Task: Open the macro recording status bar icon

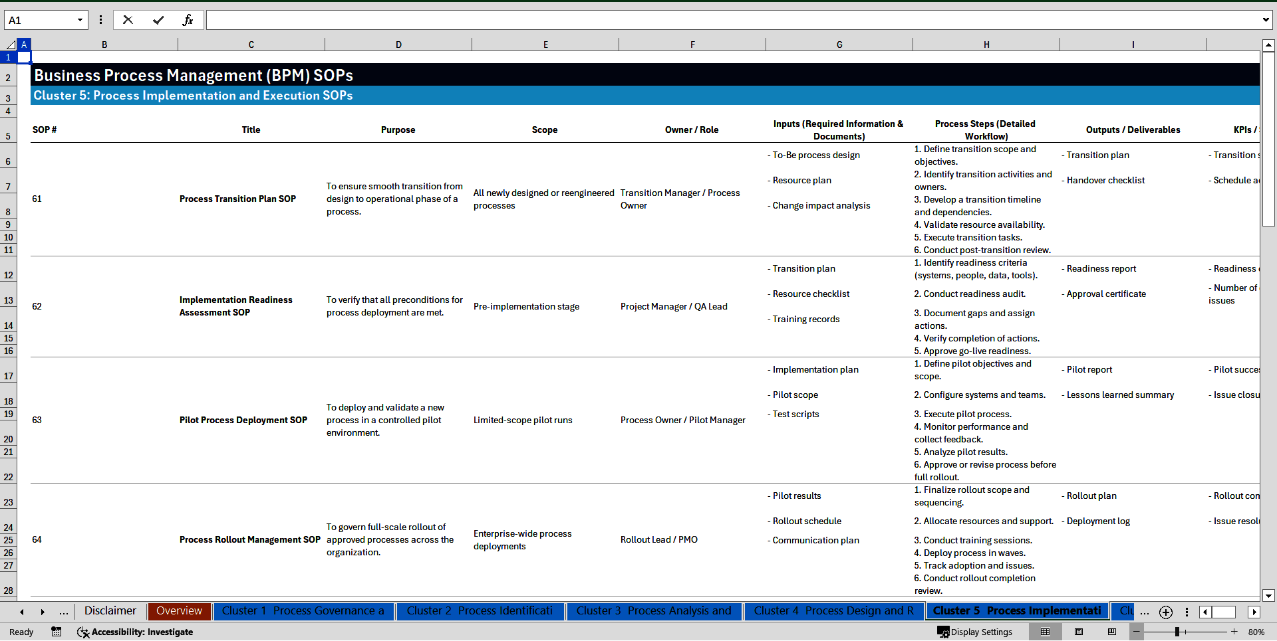Action: pos(57,632)
